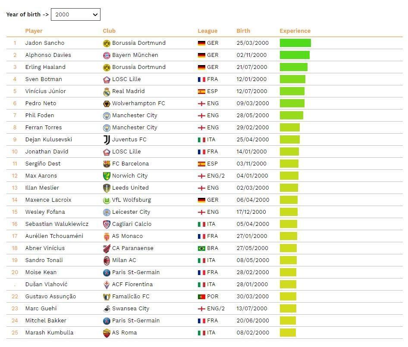Click the ACF Fiorentina crest icon
This screenshot has height=347, width=408.
pyautogui.click(x=107, y=284)
